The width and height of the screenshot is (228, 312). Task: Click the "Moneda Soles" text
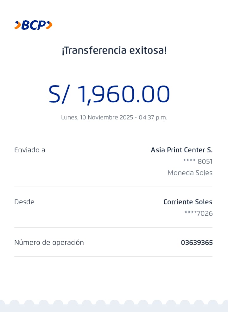pos(190,173)
